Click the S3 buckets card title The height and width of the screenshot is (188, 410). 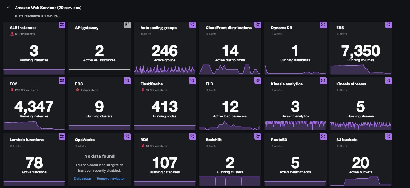click(347, 140)
